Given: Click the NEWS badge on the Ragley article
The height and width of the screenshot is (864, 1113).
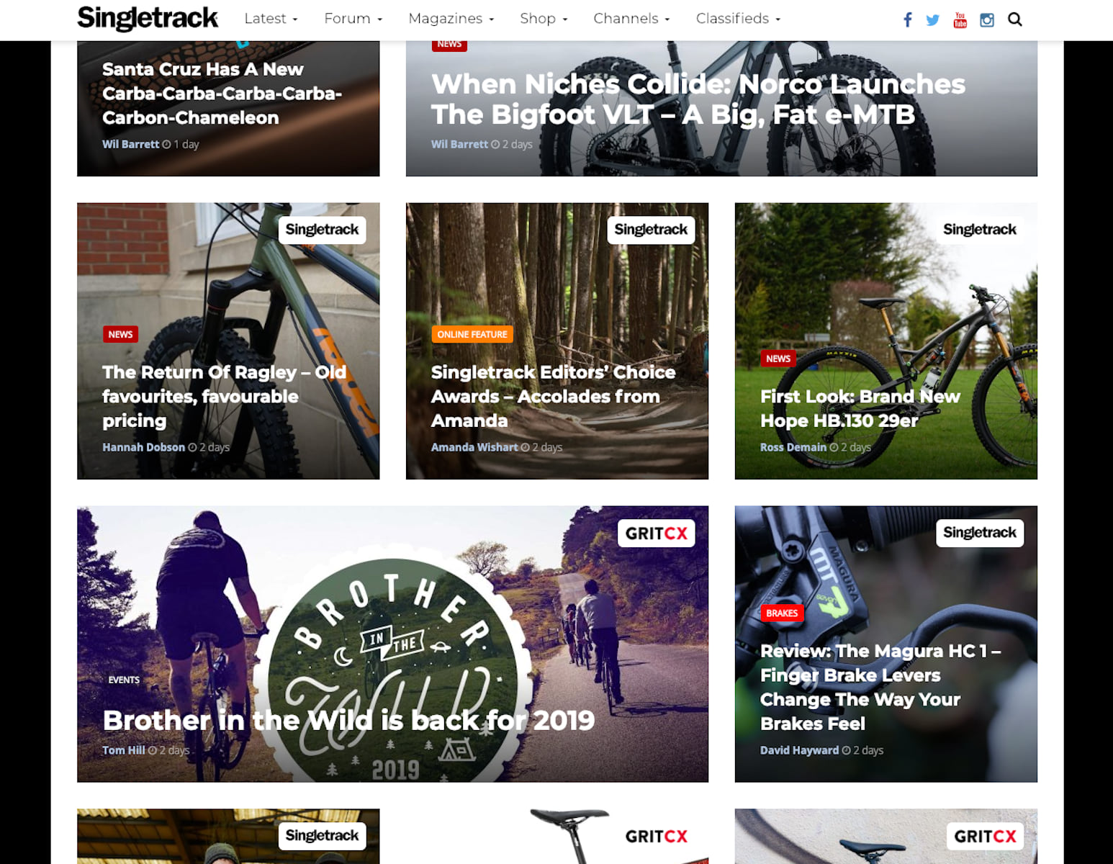Looking at the screenshot, I should point(120,333).
